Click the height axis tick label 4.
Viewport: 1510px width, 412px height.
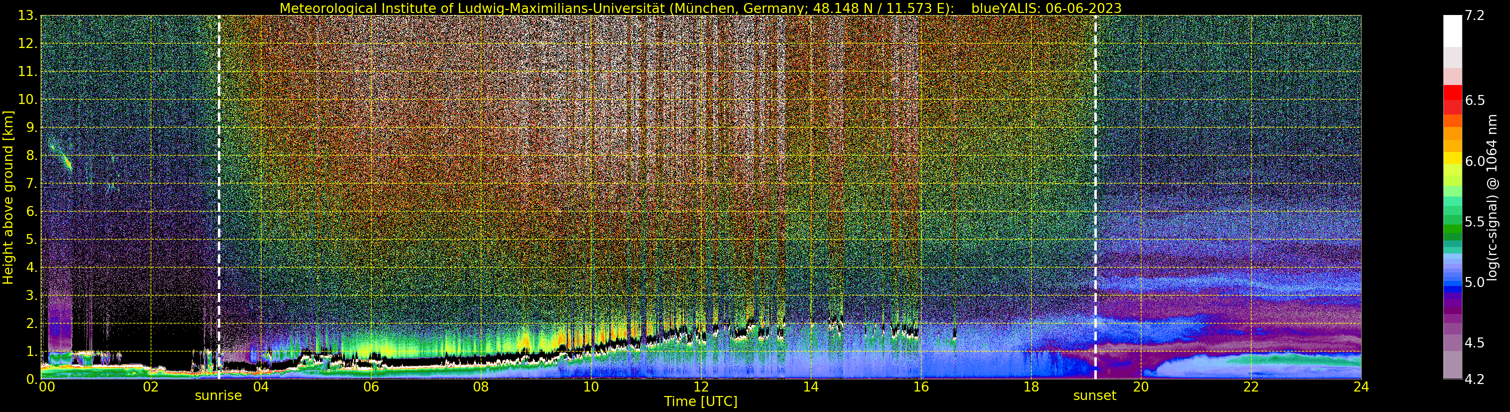pos(32,267)
